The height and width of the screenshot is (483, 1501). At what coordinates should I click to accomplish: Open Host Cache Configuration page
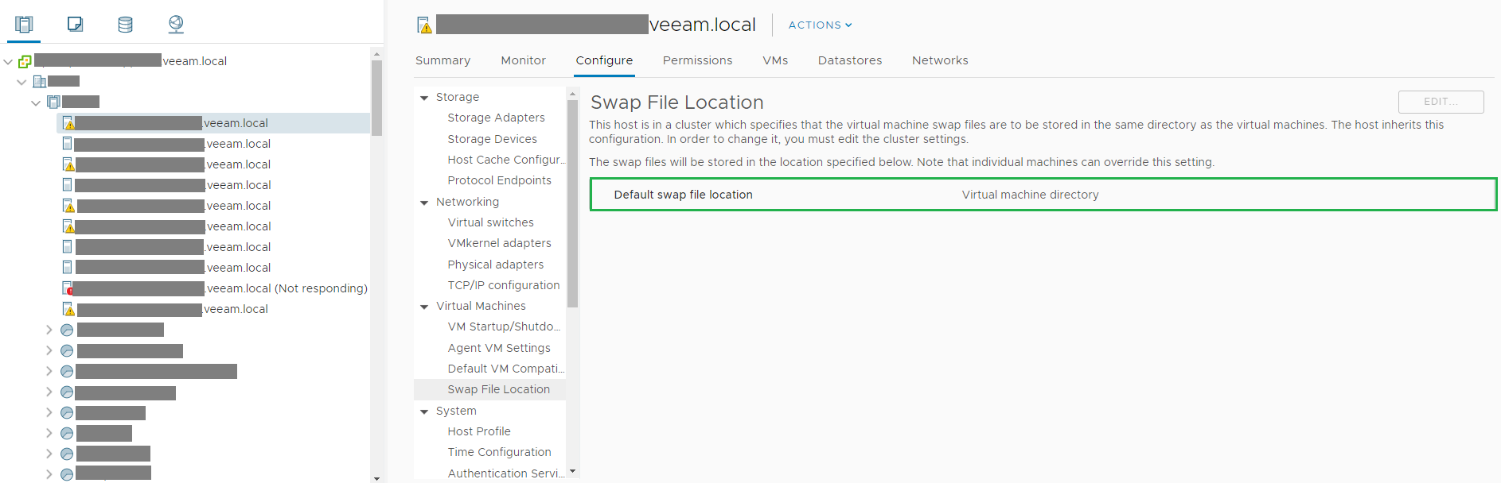point(506,160)
